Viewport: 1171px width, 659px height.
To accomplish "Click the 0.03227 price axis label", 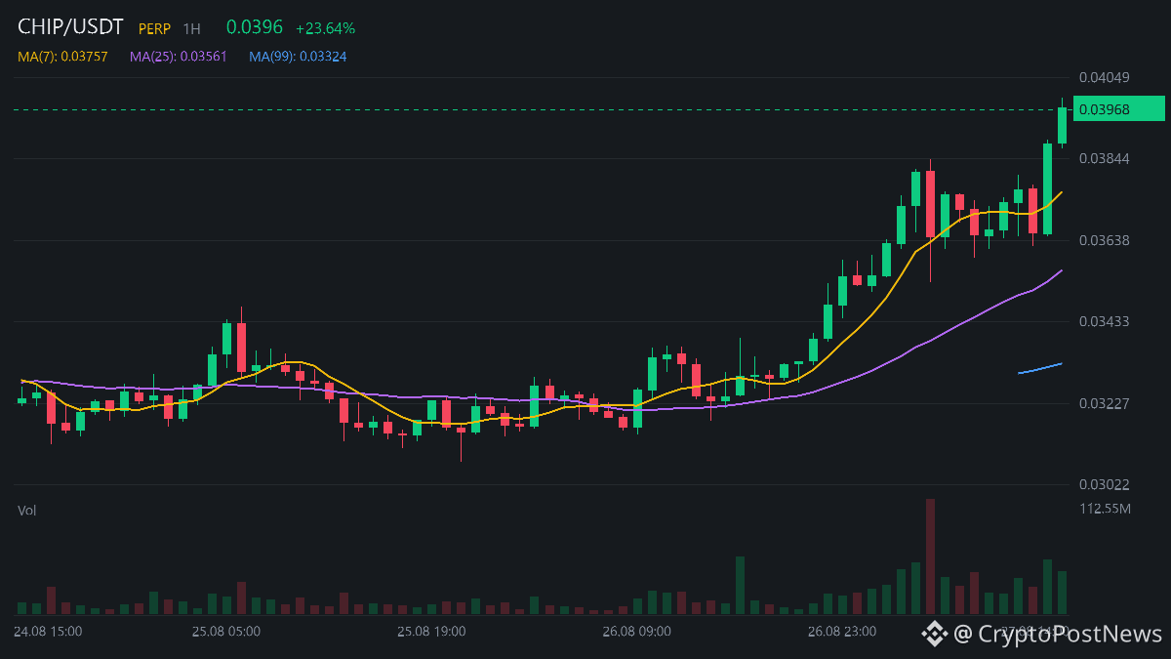I will point(1104,403).
